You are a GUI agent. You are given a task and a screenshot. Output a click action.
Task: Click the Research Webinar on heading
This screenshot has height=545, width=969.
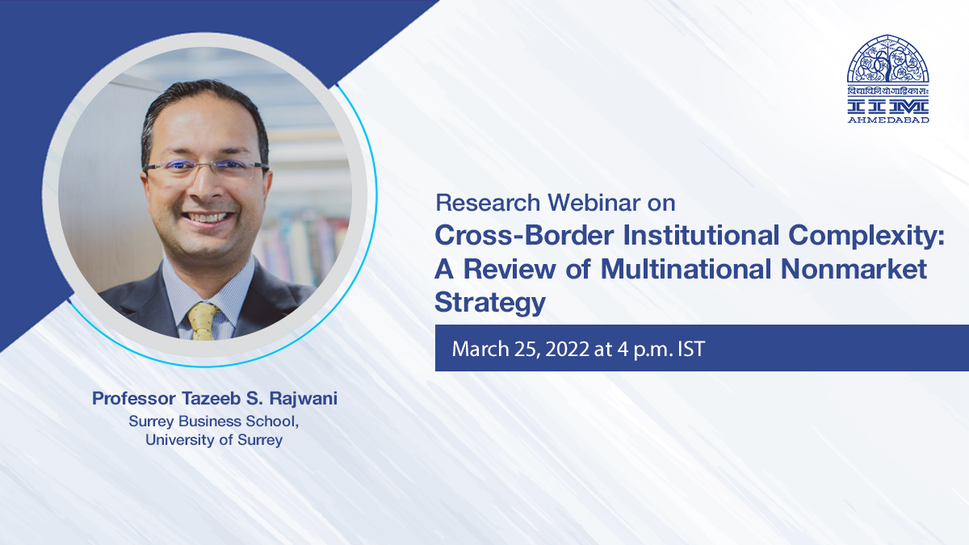[x=555, y=201]
